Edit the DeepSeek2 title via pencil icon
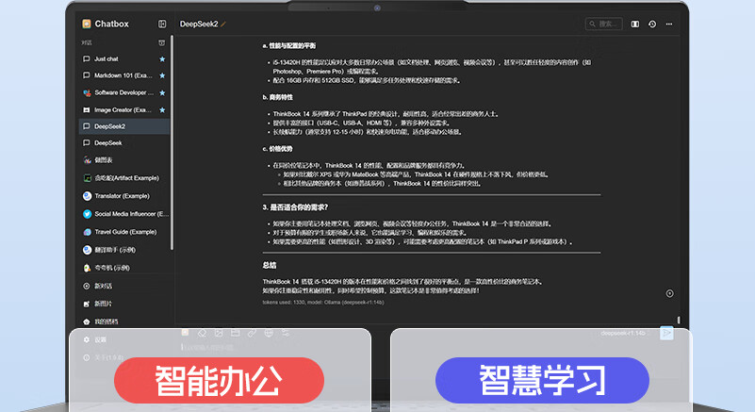Viewport: 755px width, 412px height. [223, 24]
